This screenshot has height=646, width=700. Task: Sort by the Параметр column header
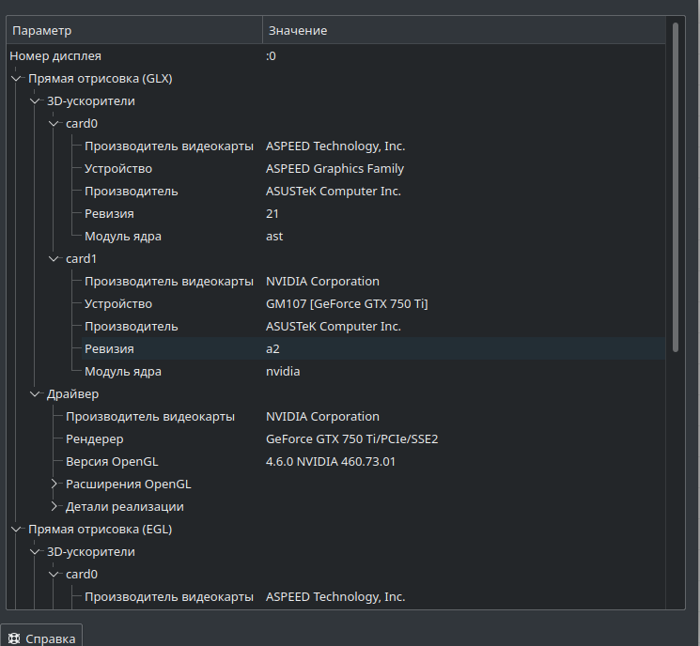(134, 30)
